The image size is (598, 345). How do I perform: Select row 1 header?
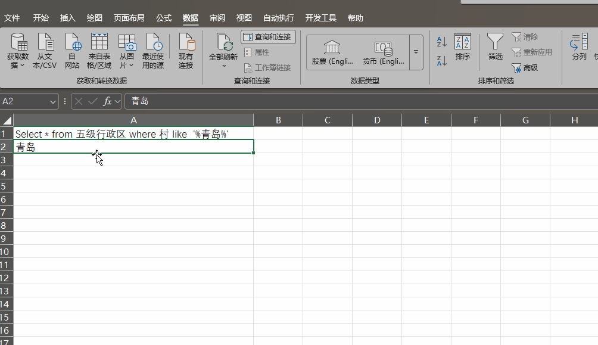pyautogui.click(x=7, y=133)
